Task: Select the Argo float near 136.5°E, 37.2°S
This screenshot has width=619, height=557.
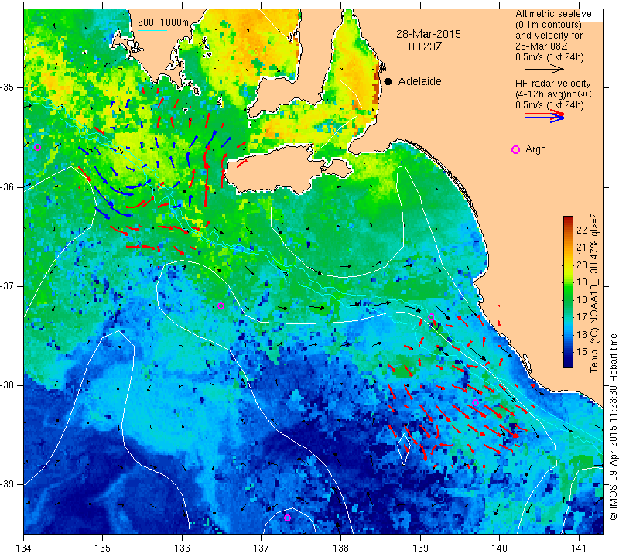Action: pyautogui.click(x=221, y=306)
